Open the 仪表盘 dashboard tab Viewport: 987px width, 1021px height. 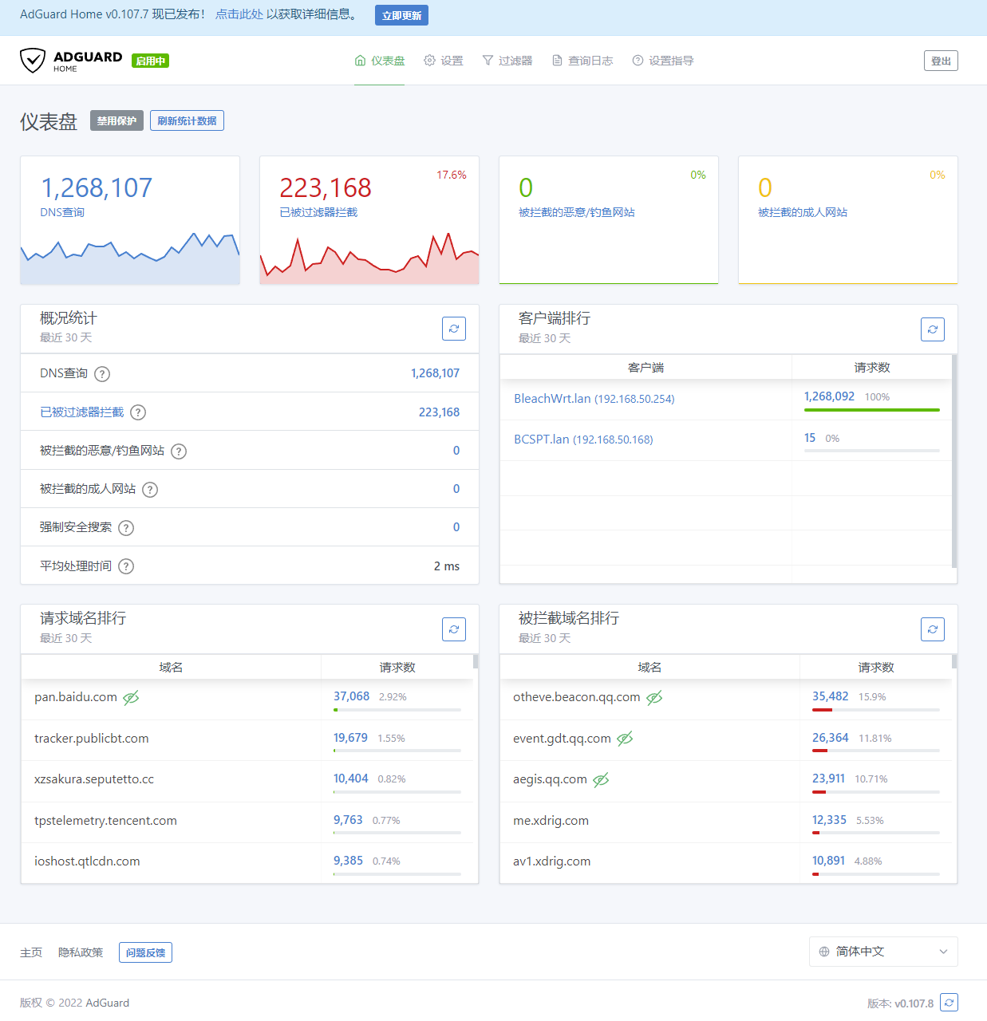(x=380, y=61)
